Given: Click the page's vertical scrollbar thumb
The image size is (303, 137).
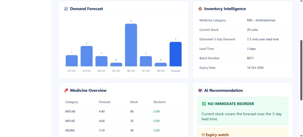Looking at the screenshot, I should 301,70.
